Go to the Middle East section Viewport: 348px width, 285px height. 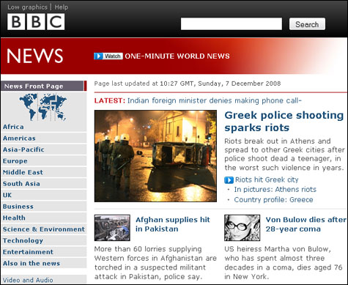click(x=23, y=172)
